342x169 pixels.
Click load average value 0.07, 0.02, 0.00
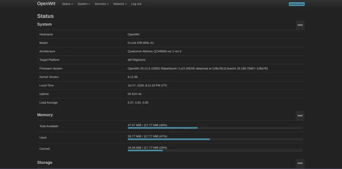[x=138, y=102]
